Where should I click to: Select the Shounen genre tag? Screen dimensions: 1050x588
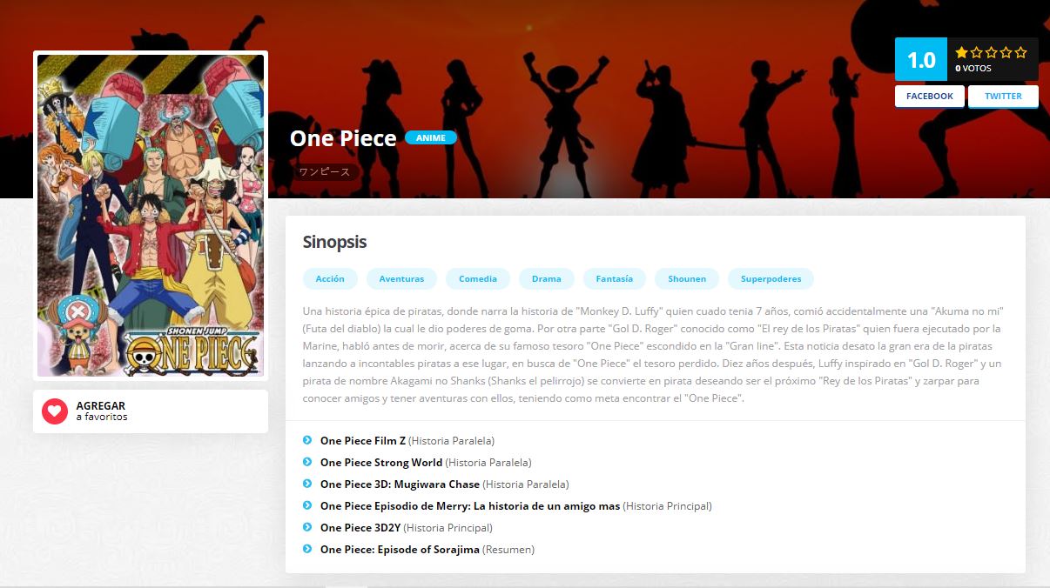pos(687,278)
